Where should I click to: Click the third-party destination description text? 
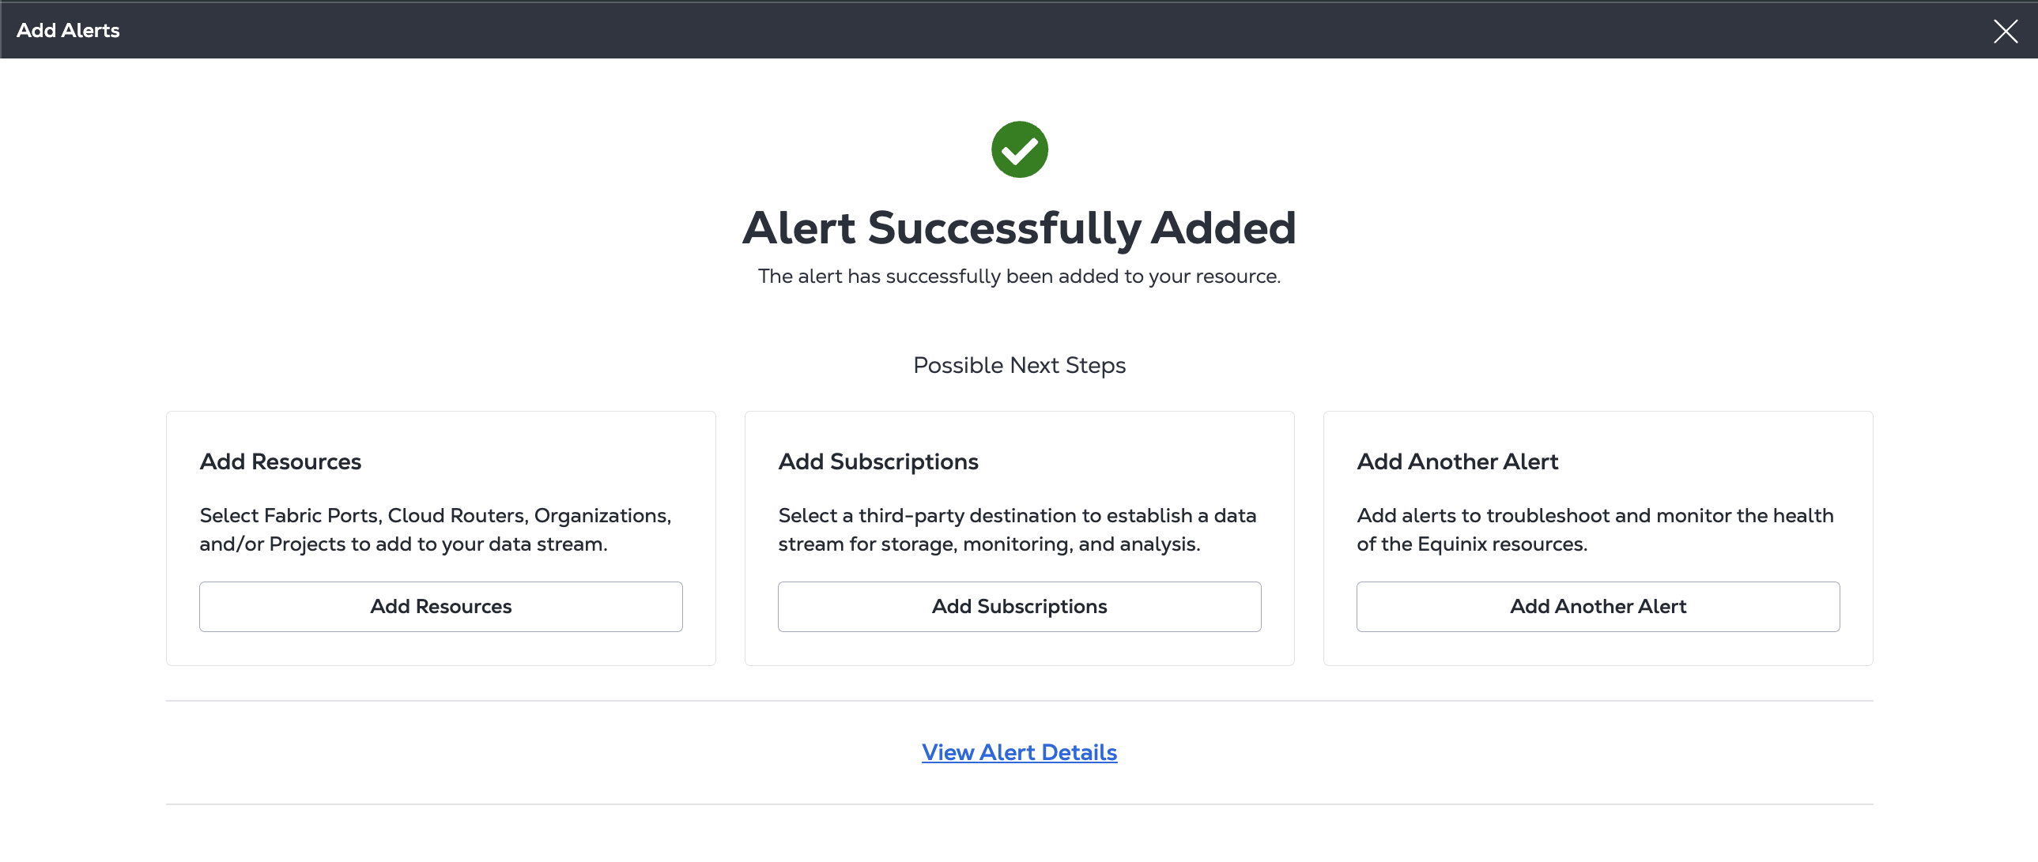coord(1017,529)
